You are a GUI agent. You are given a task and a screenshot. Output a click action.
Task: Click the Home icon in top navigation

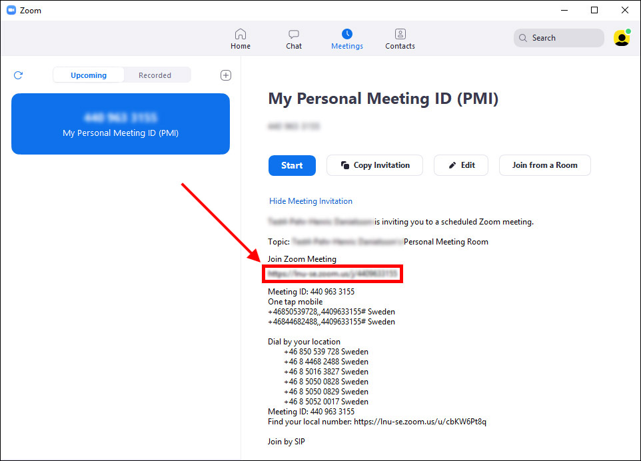pyautogui.click(x=241, y=35)
